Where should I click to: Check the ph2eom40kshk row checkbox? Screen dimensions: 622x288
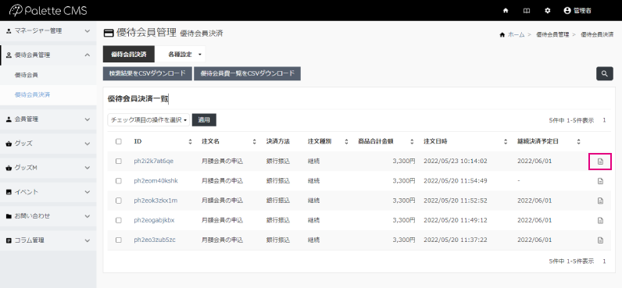pyautogui.click(x=118, y=181)
